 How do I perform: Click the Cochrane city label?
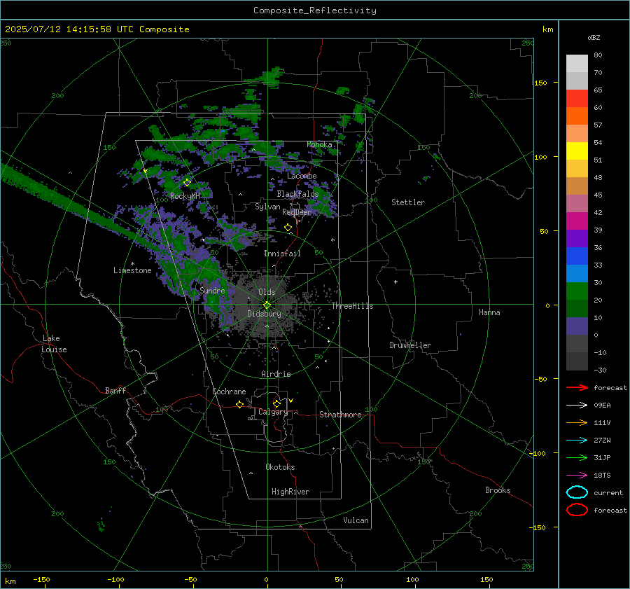229,391
